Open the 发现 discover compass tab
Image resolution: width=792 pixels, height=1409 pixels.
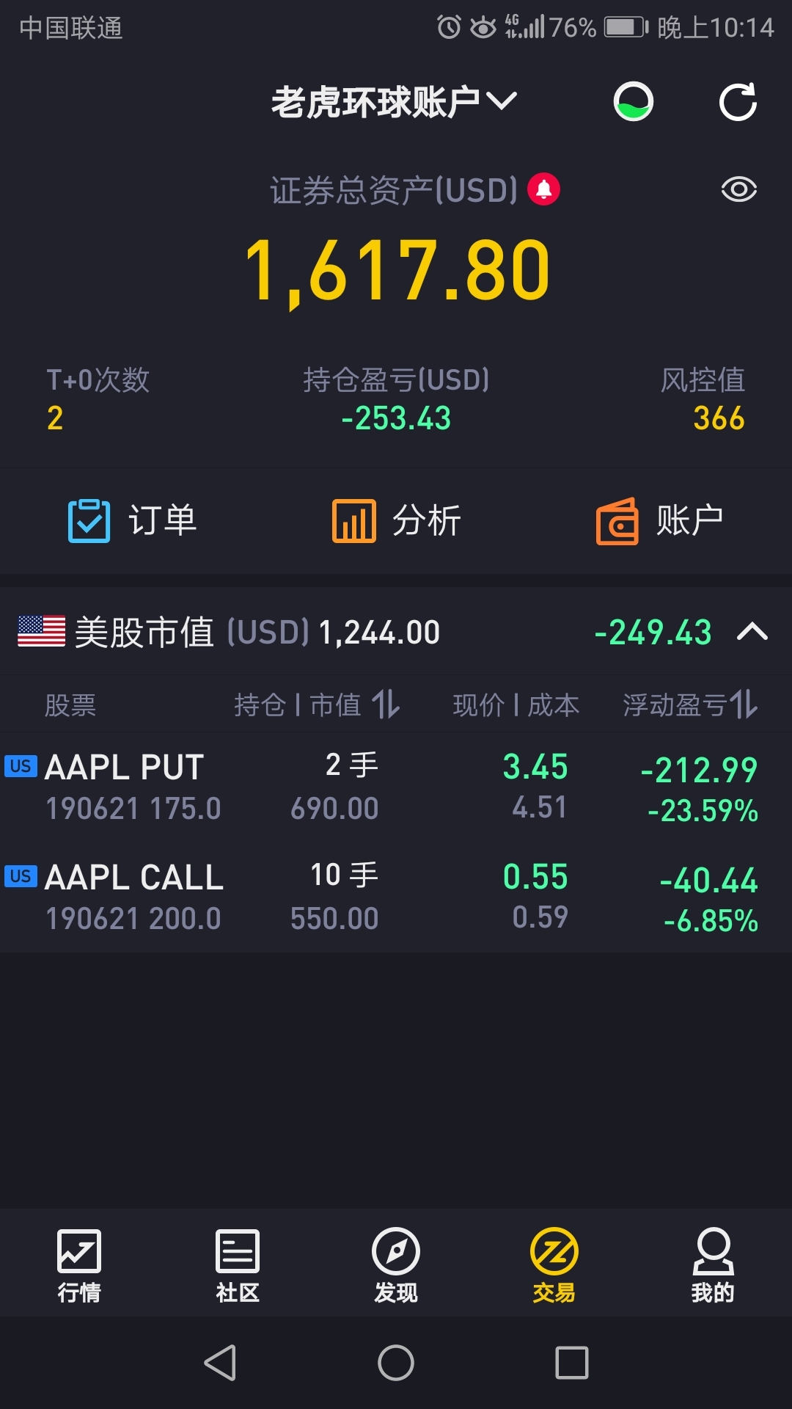[x=396, y=1265]
